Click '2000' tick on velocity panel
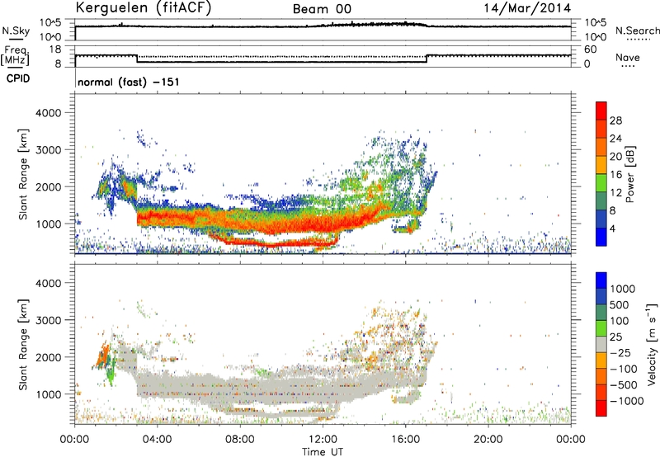The height and width of the screenshot is (457, 660). coord(48,357)
